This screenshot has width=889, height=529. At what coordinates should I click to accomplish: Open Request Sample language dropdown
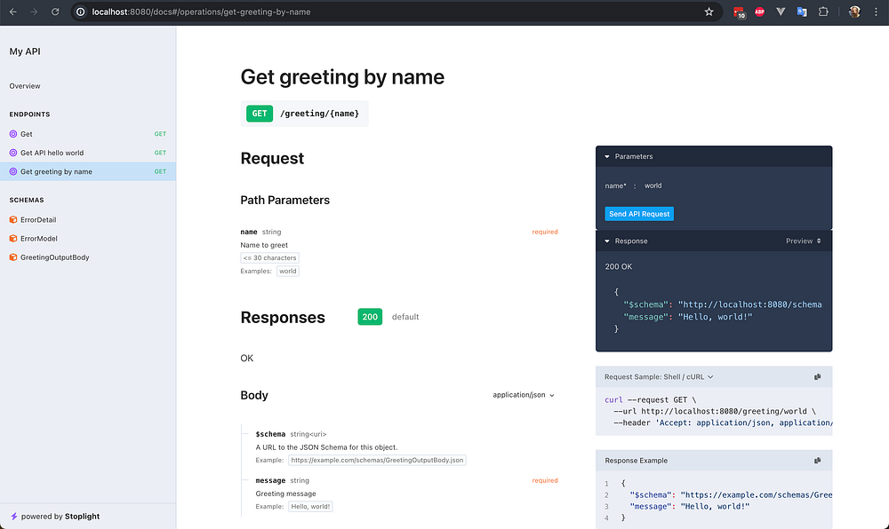coord(658,377)
